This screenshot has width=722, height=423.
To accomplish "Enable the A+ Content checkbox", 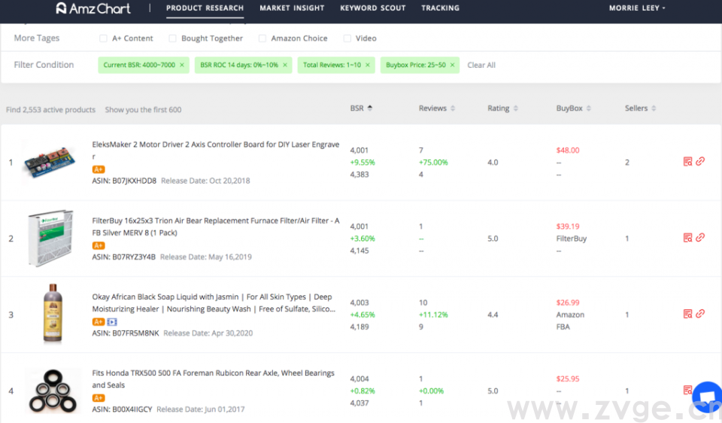I will pyautogui.click(x=104, y=38).
